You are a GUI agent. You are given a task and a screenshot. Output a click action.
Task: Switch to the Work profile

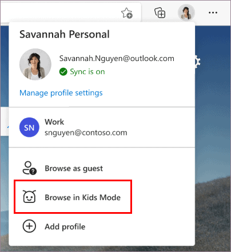pos(102,127)
